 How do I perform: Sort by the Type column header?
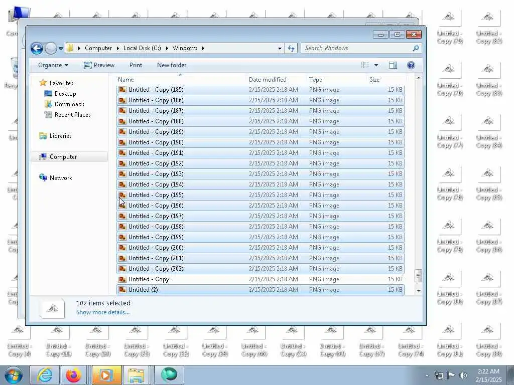337,80
